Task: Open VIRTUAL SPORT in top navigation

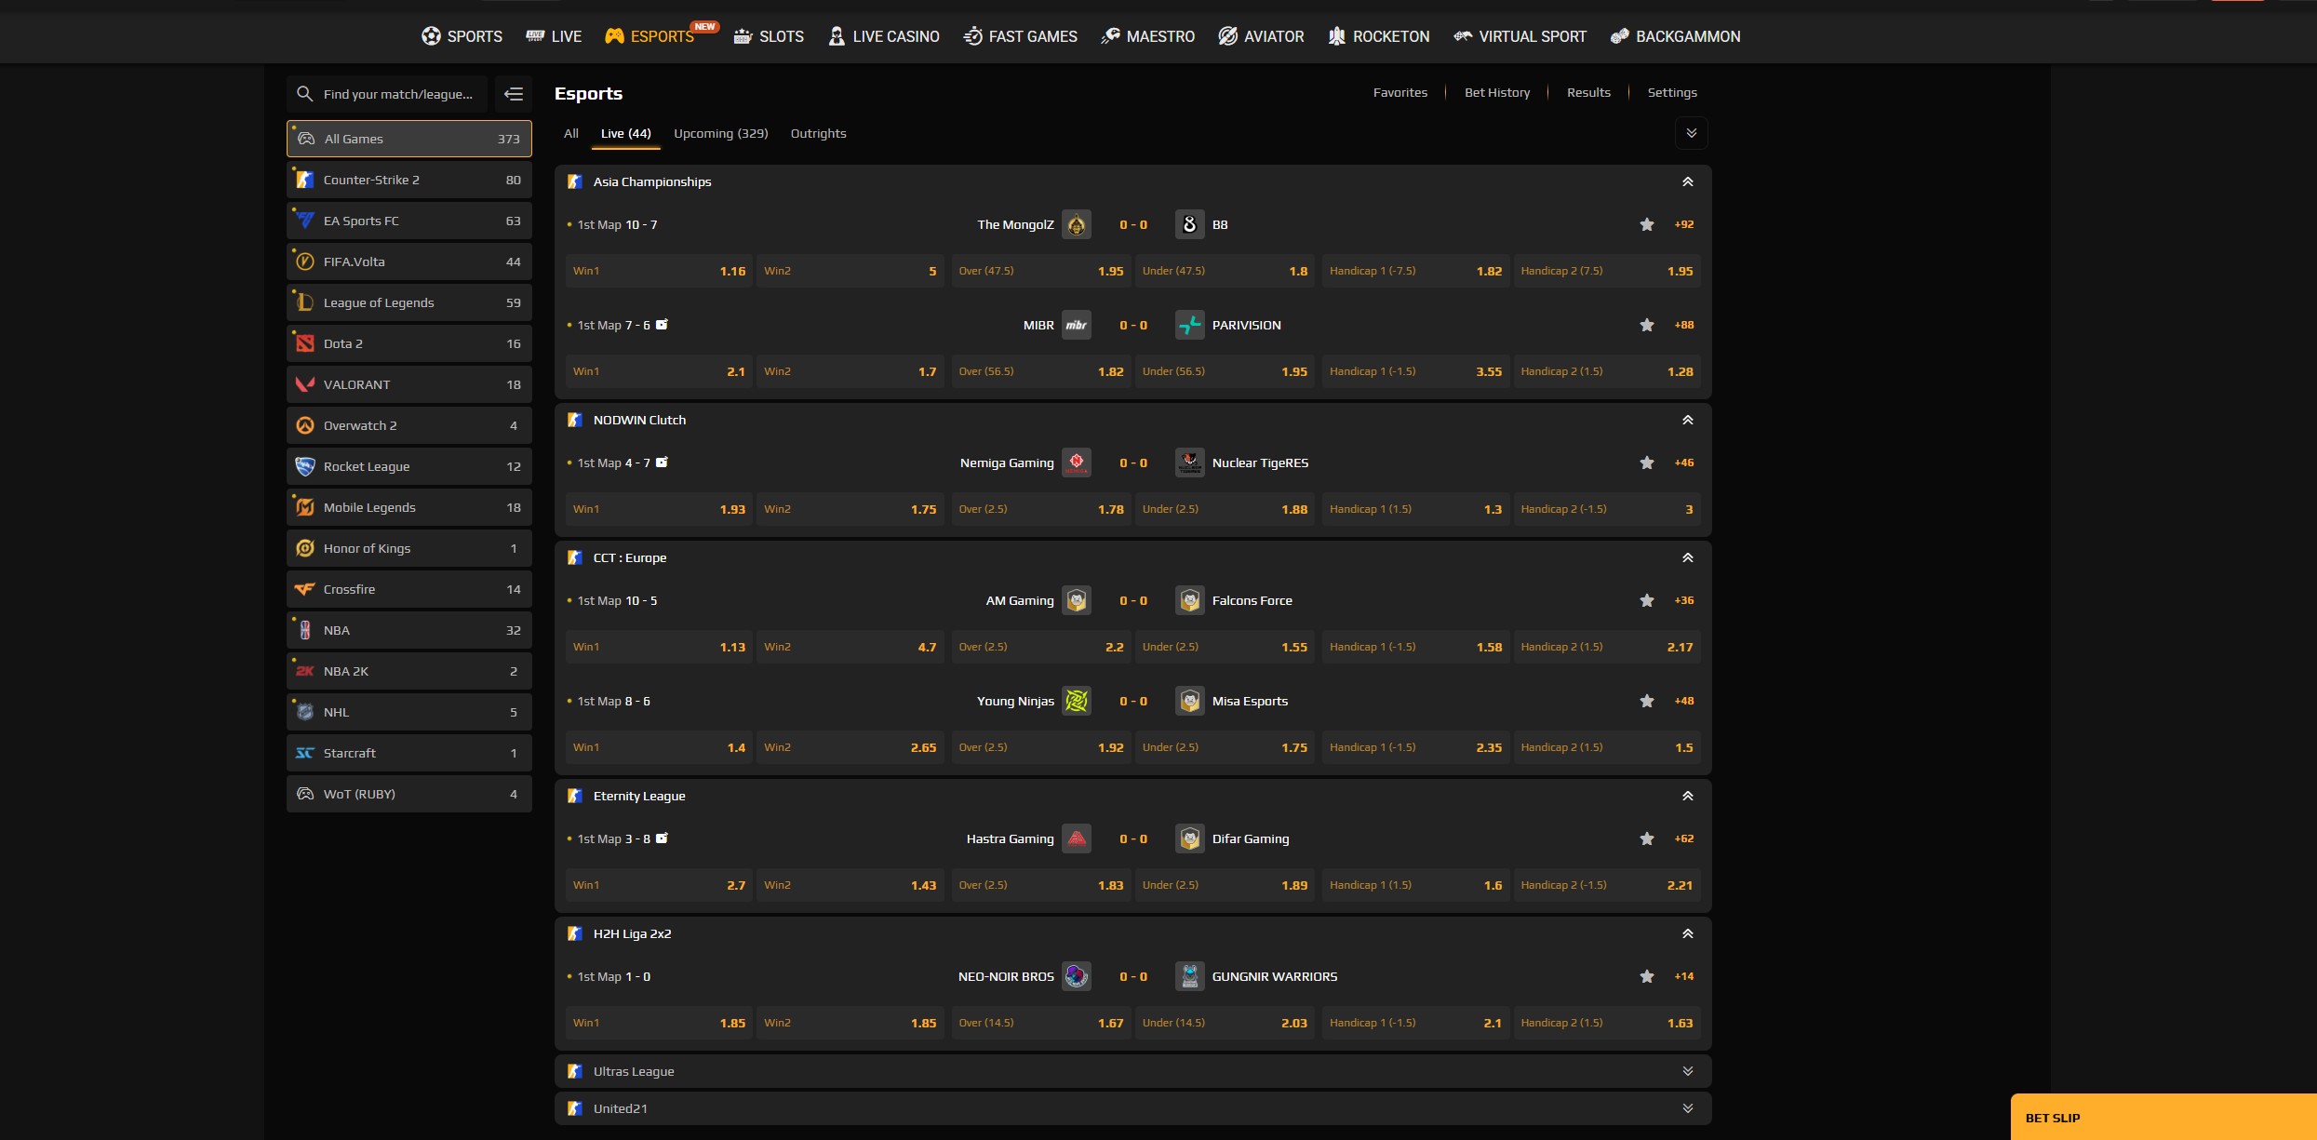Action: [1520, 36]
